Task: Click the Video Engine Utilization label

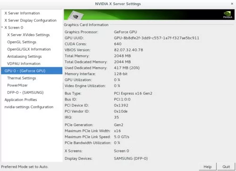Action: 85,86
